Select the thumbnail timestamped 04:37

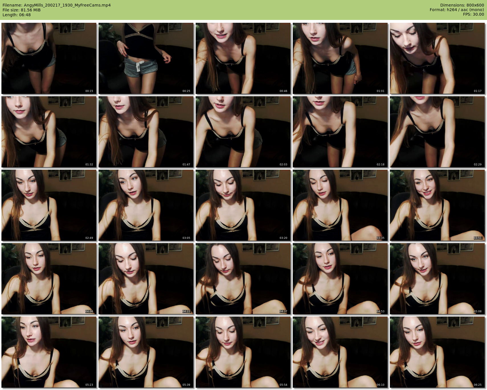[243, 279]
